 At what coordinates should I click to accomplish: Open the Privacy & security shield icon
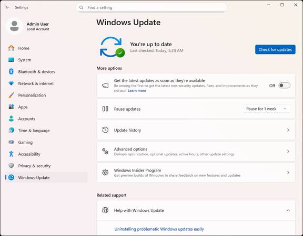(x=11, y=166)
